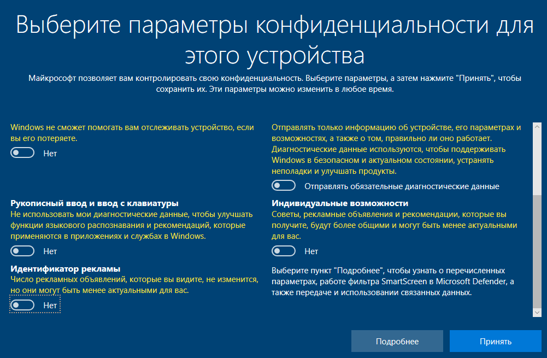
Task: Click the 'Рукописный ввод и ввод с клавиатуры' heading
Action: click(95, 203)
